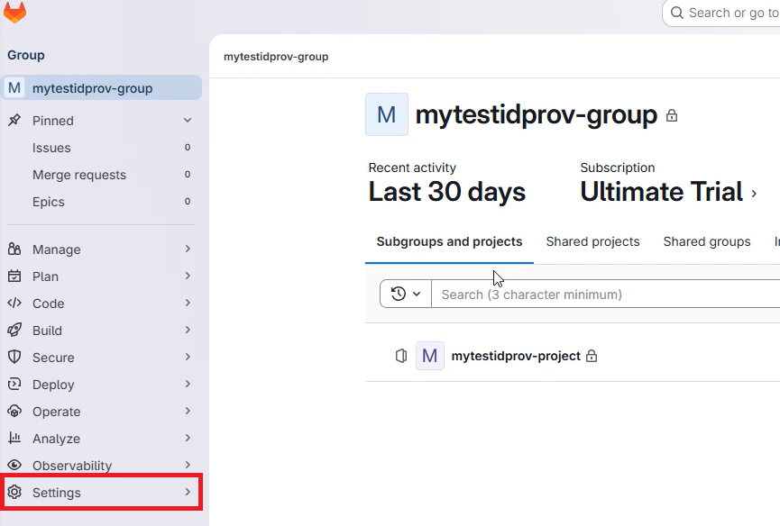Expand the Settings menu chevron

tap(188, 492)
